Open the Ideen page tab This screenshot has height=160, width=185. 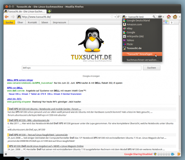(x=45, y=23)
